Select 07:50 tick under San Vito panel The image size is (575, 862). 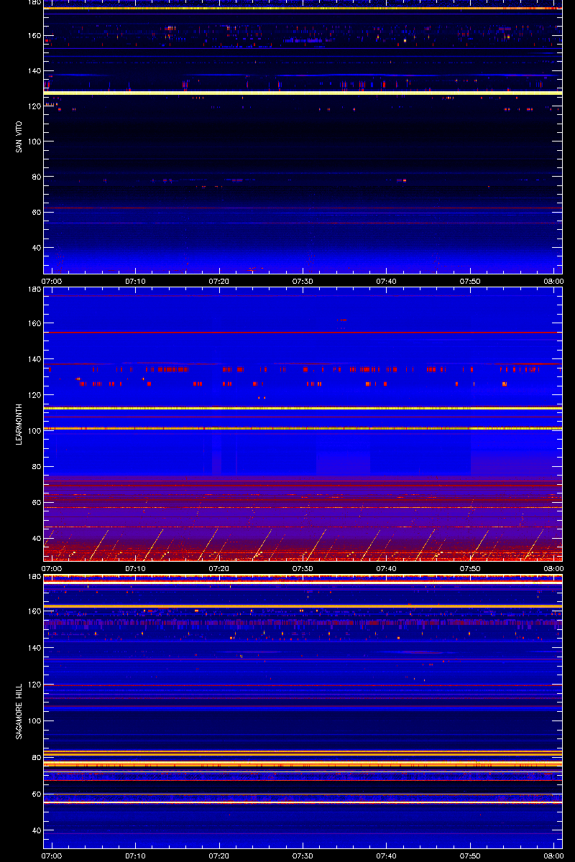[471, 281]
